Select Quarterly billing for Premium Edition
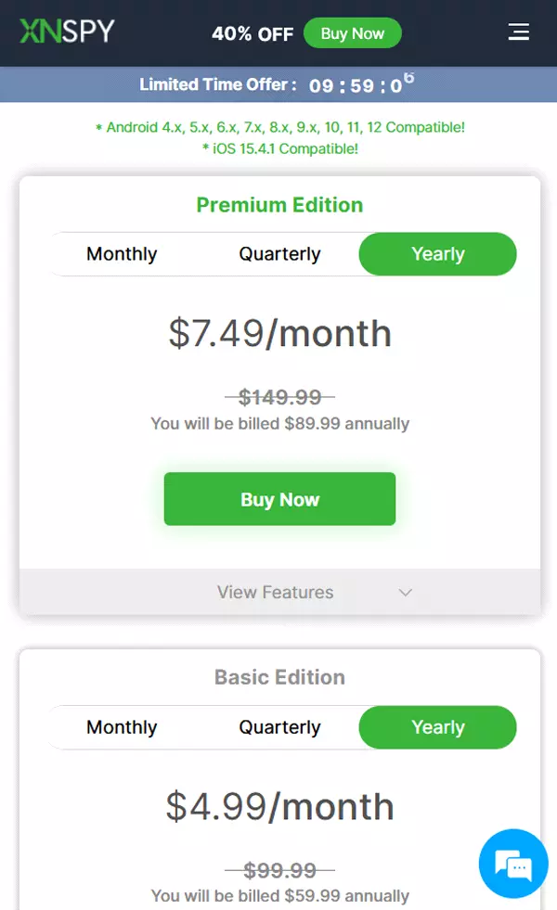557x910 pixels. point(279,254)
